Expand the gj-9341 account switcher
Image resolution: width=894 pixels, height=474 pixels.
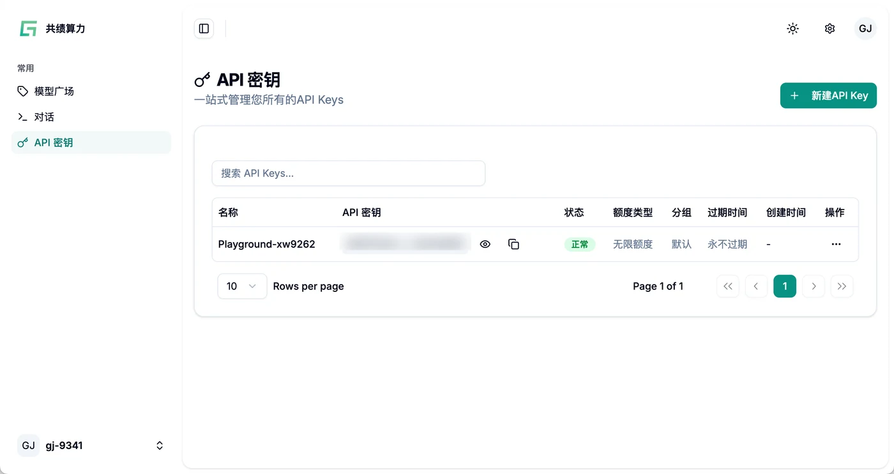point(91,446)
